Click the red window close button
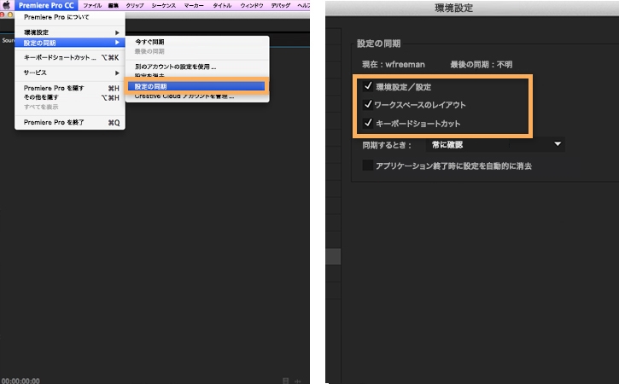 pyautogui.click(x=2, y=15)
